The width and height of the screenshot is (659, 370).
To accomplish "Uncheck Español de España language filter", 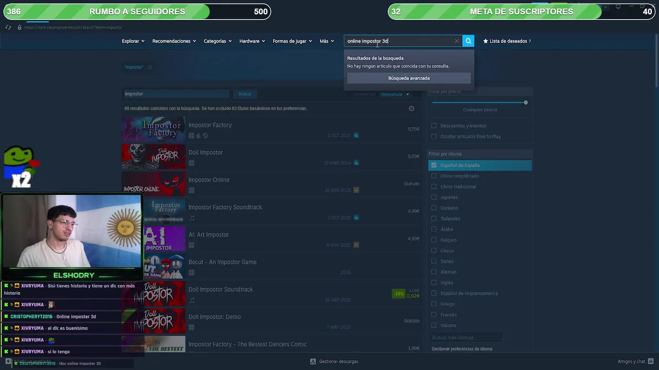I will point(433,165).
